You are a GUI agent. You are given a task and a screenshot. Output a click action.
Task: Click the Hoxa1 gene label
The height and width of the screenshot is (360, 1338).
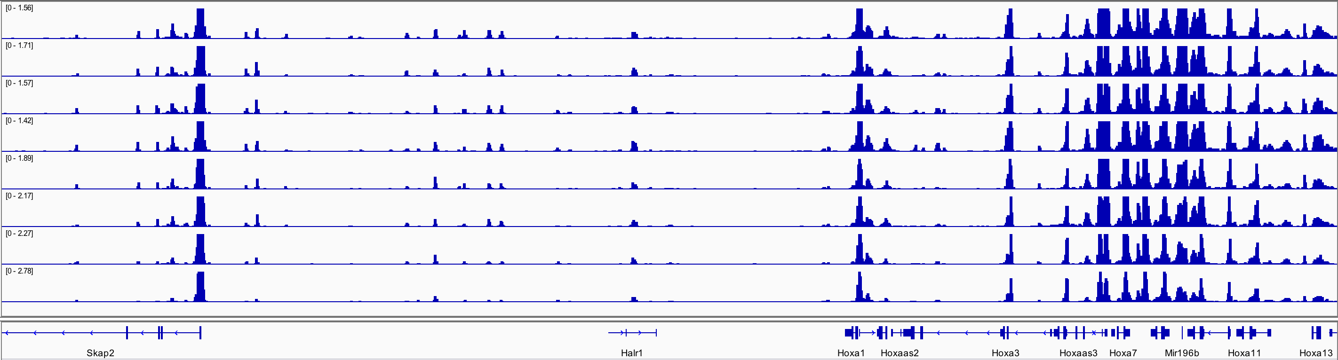point(852,353)
